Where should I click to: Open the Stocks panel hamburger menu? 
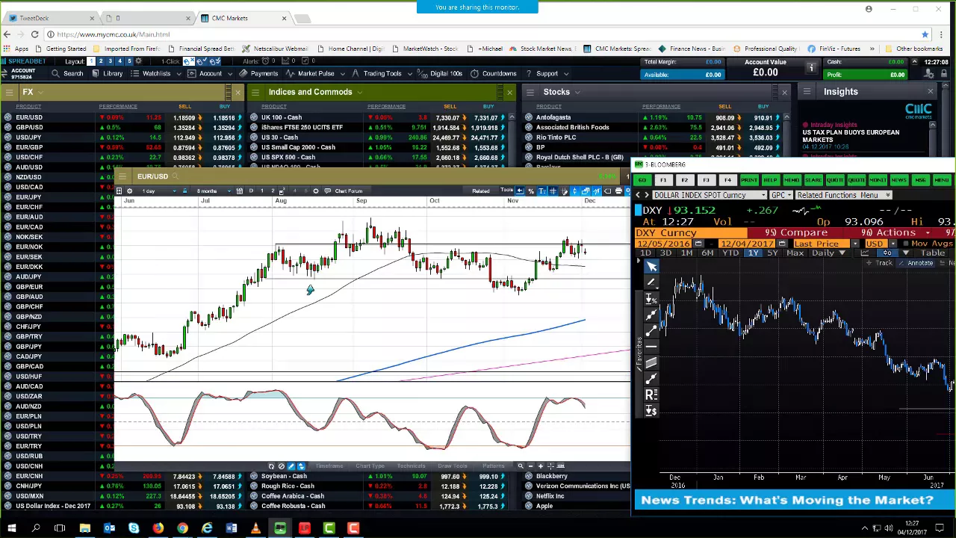[x=530, y=92]
